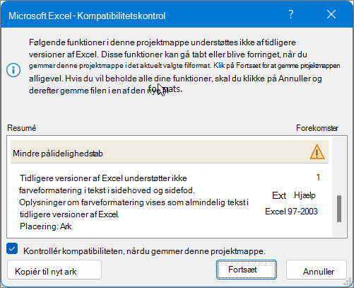Click the blue information icon
354x288 pixels.
(13, 70)
